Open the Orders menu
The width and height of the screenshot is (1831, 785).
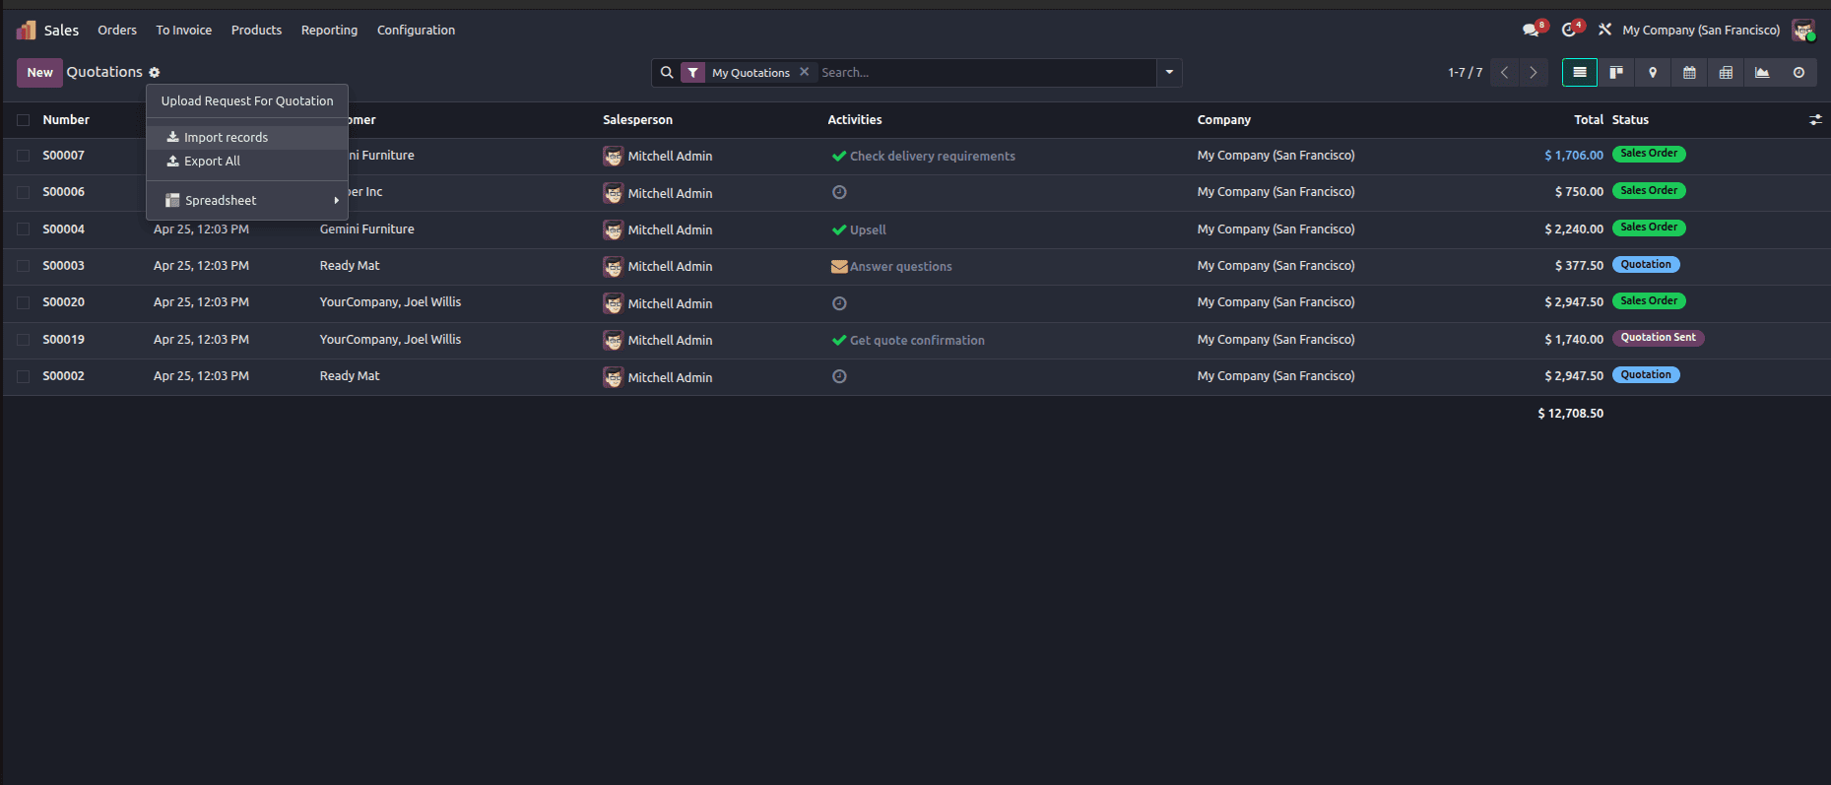pyautogui.click(x=117, y=31)
